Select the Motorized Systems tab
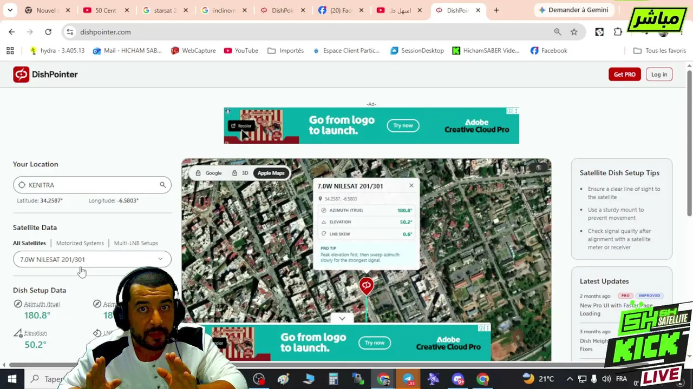693x389 pixels. (x=80, y=243)
